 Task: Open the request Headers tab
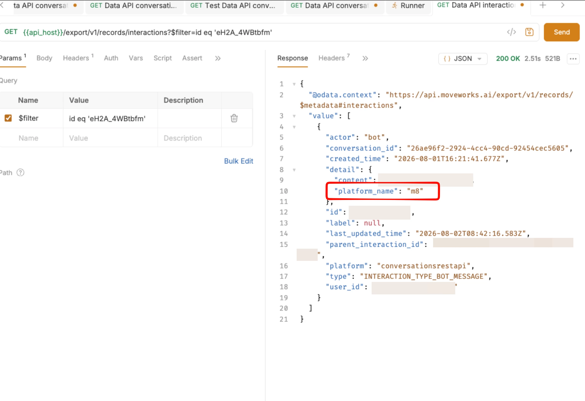(78, 58)
